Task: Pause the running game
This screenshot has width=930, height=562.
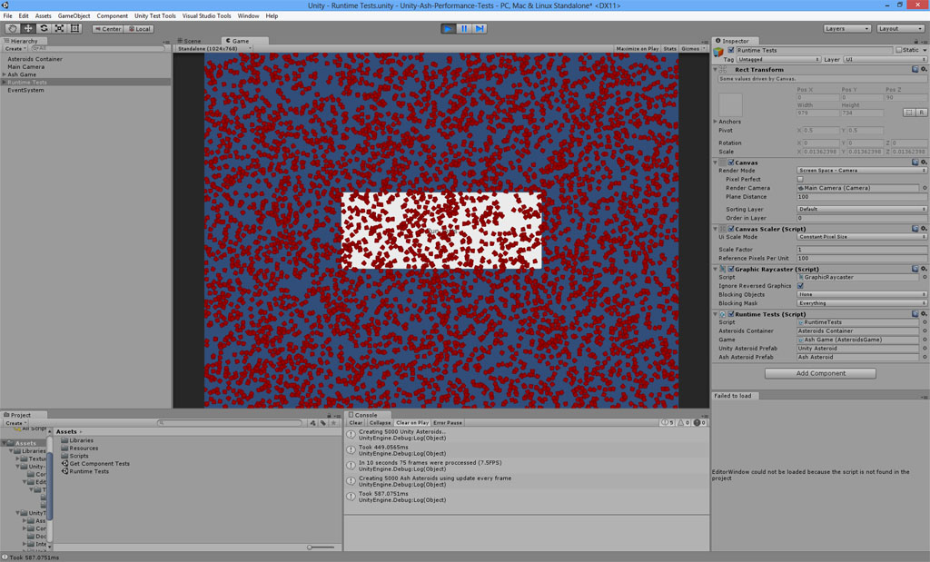Action: coord(464,28)
